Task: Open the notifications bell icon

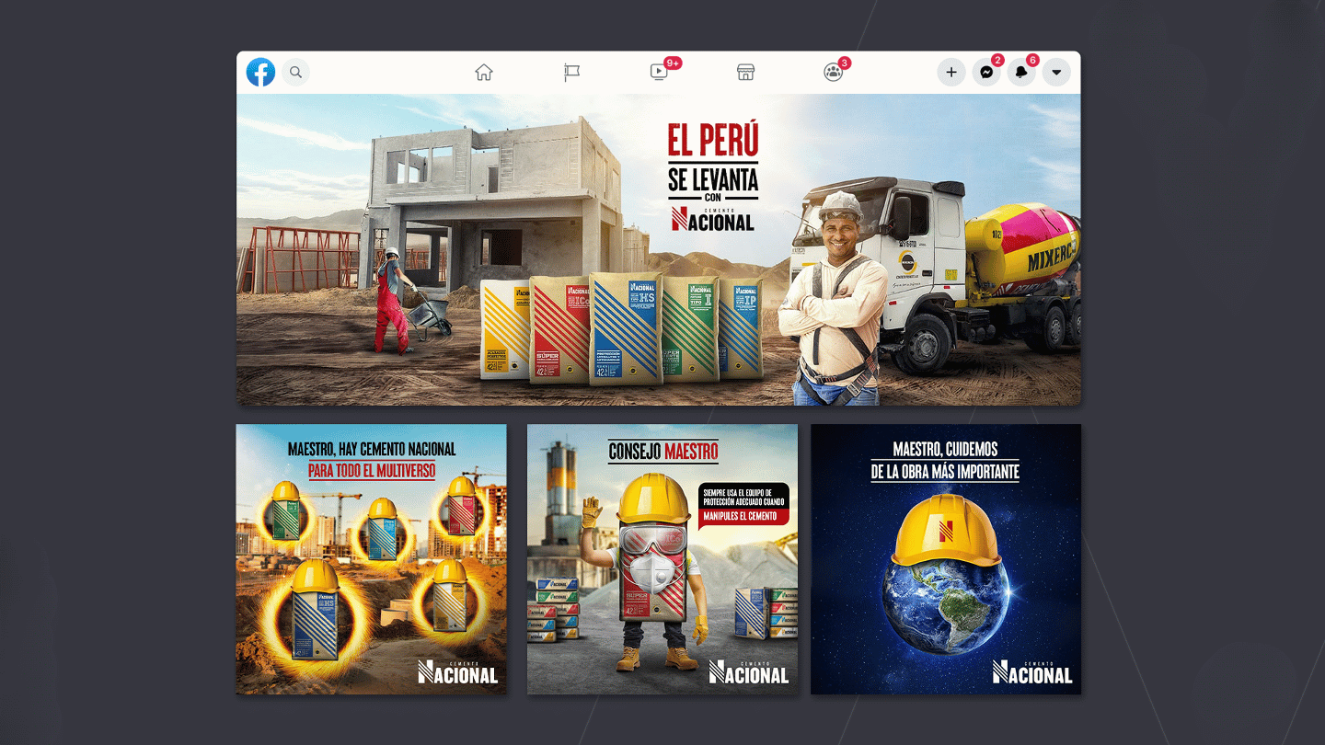Action: tap(1021, 73)
